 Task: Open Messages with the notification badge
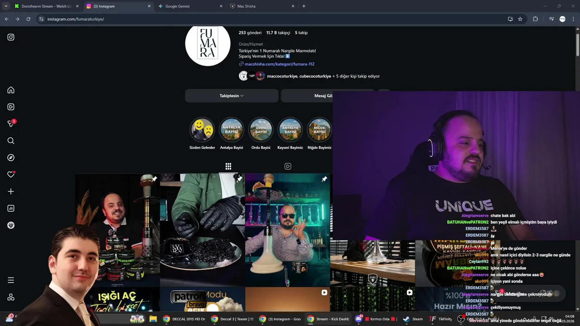[11, 124]
